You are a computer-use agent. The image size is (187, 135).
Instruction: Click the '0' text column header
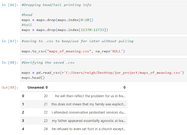pos(124,88)
